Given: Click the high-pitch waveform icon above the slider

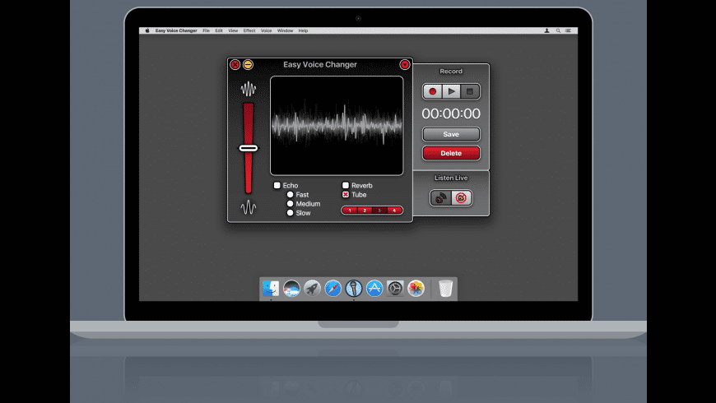Looking at the screenshot, I should (x=249, y=89).
